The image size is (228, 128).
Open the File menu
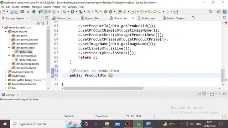pos(2,7)
